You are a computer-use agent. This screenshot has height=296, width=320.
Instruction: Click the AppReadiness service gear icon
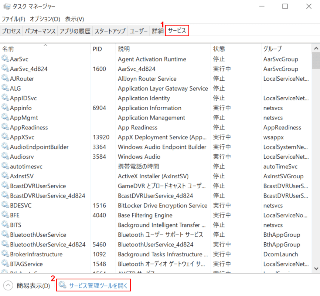(x=5, y=127)
